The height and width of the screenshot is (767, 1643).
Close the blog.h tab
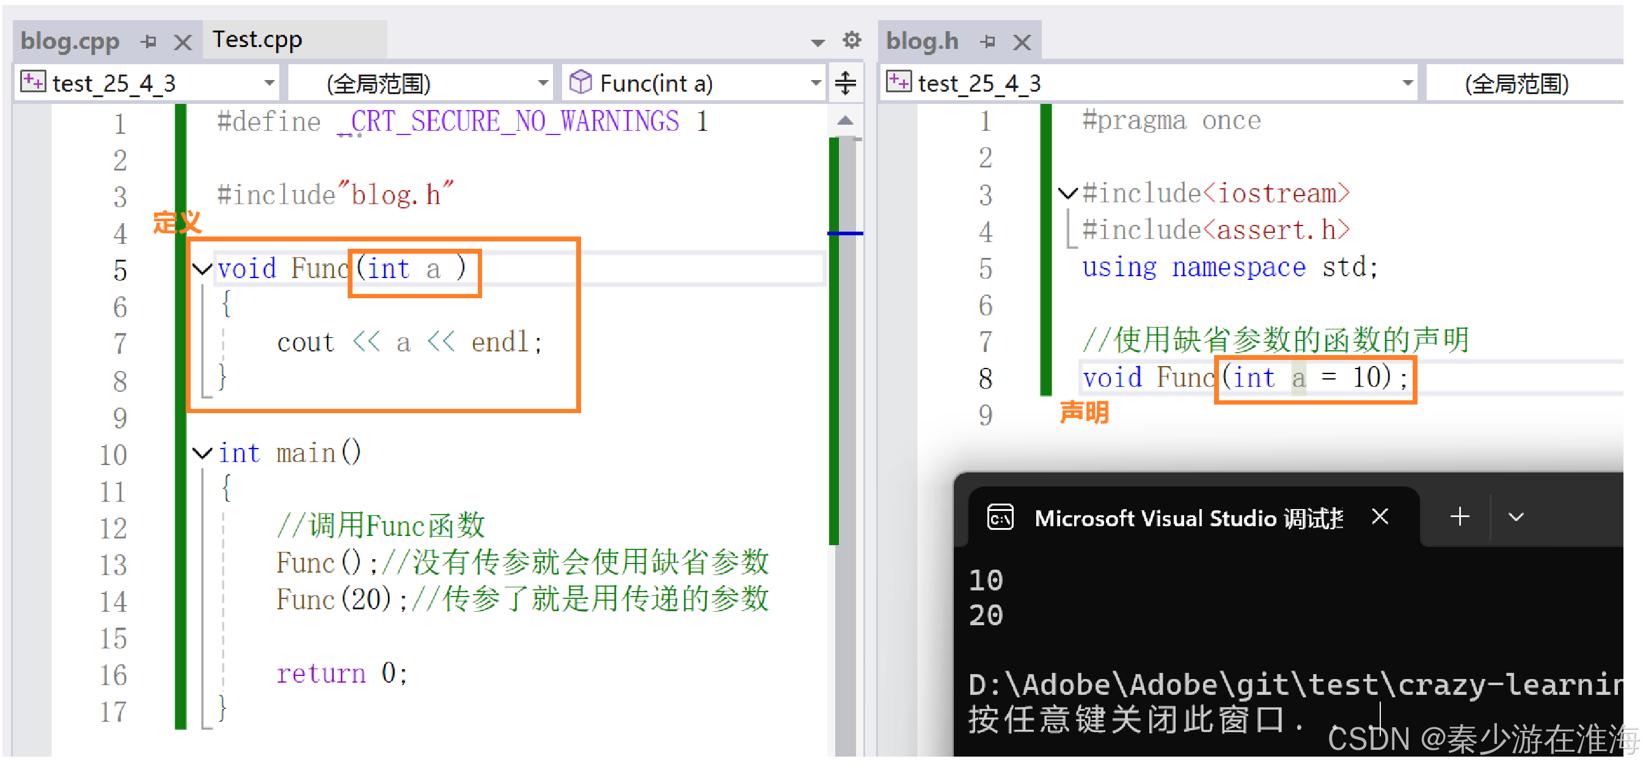pyautogui.click(x=1022, y=43)
